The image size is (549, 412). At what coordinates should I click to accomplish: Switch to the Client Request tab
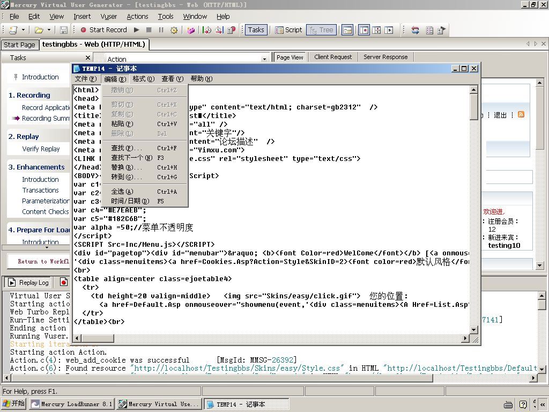point(333,57)
